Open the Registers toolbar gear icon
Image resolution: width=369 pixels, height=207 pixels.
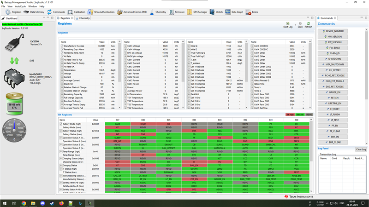click(x=8, y=12)
